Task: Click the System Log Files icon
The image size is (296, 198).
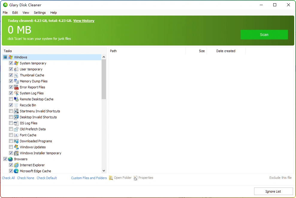Action: point(16,93)
